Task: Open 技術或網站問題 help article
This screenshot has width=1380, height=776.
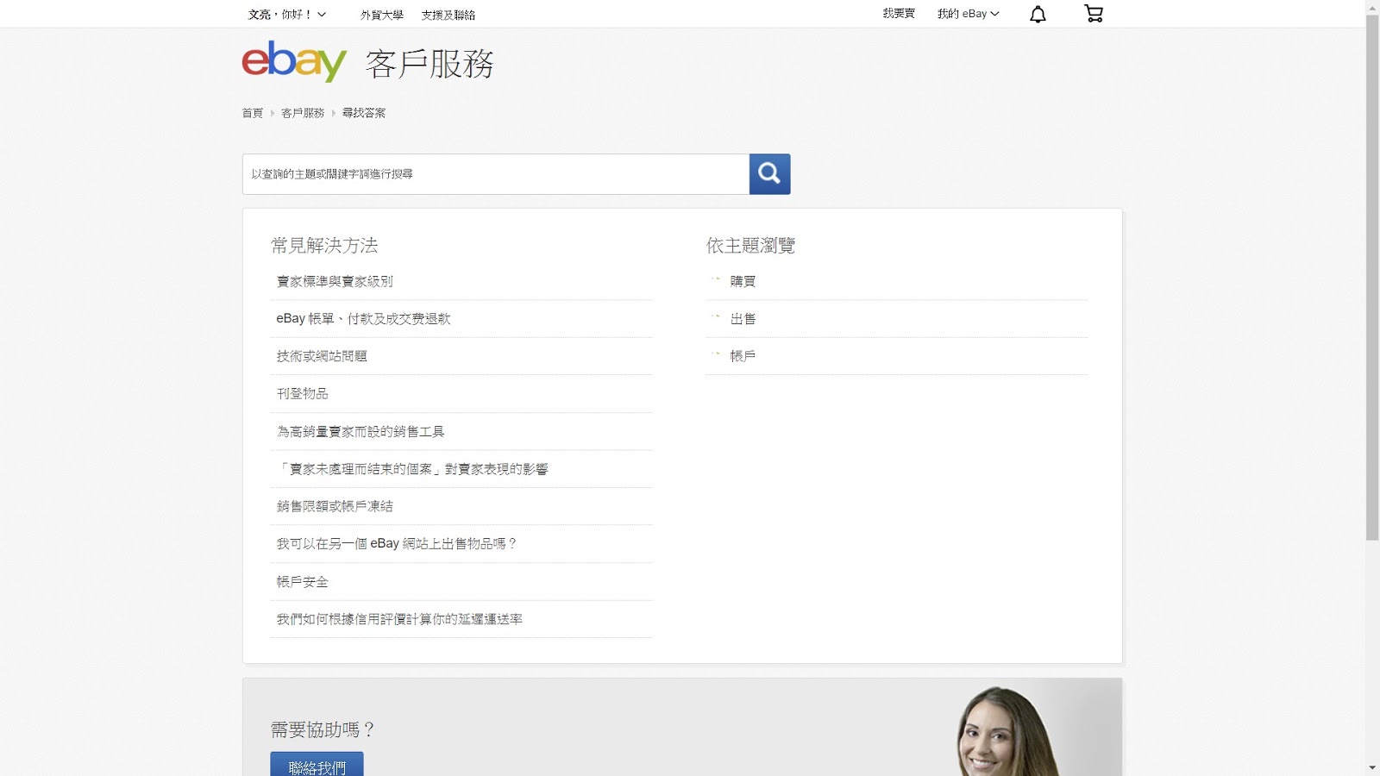Action: click(x=322, y=355)
